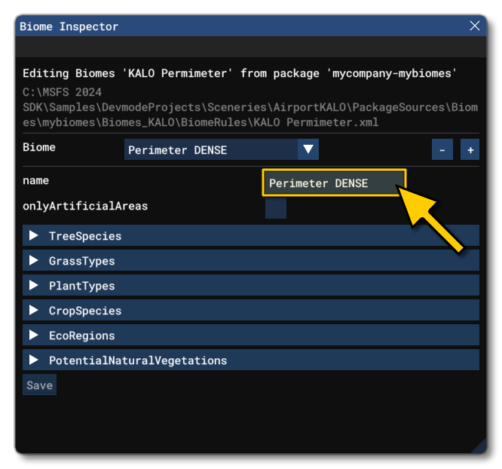Open the Perimeter DENSE biome combo box
Image resolution: width=502 pixels, height=469 pixels.
(211, 150)
